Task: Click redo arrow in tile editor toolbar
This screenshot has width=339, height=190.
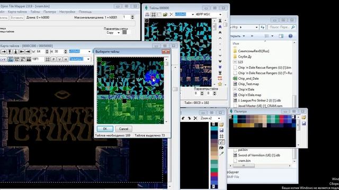Action: (x=189, y=118)
